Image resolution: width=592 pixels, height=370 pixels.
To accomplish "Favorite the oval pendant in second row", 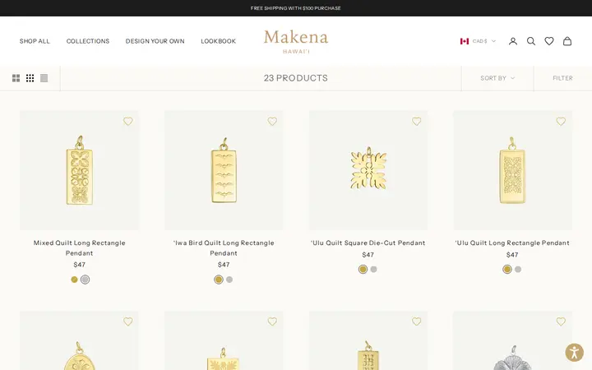I will [x=128, y=321].
